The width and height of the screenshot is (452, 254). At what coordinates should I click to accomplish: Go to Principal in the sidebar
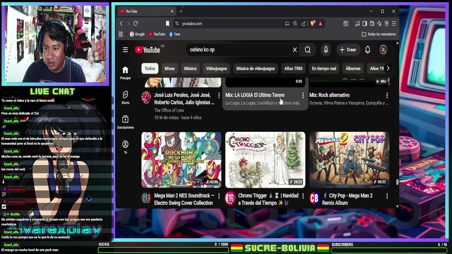(125, 73)
